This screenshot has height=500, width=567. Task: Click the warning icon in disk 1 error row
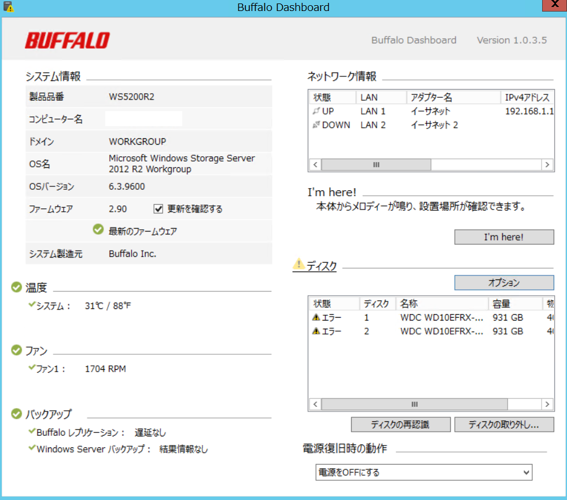pyautogui.click(x=316, y=317)
